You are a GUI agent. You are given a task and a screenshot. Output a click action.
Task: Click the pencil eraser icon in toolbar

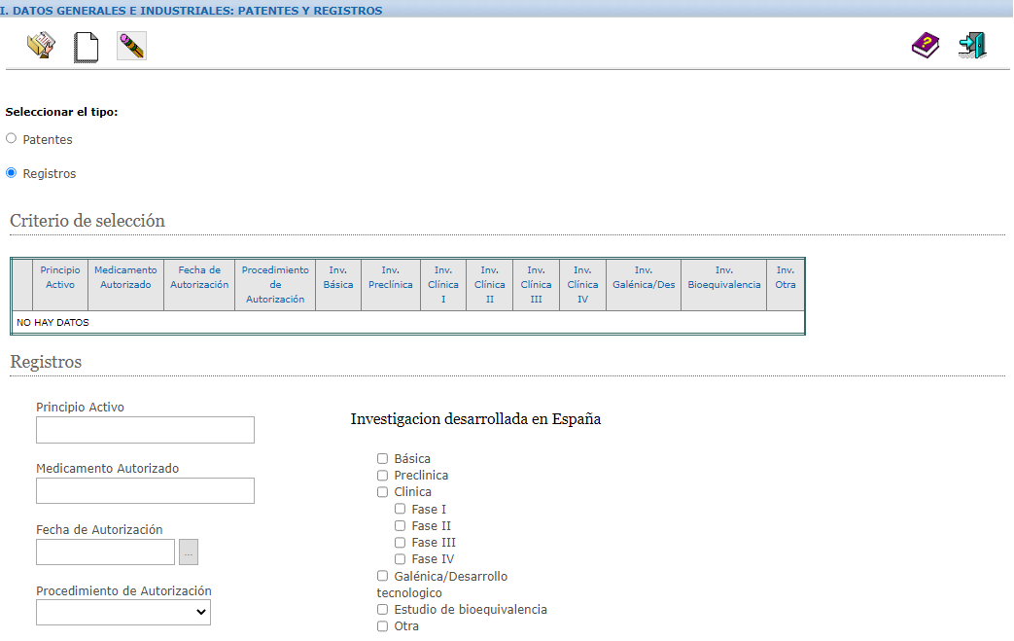(x=131, y=46)
